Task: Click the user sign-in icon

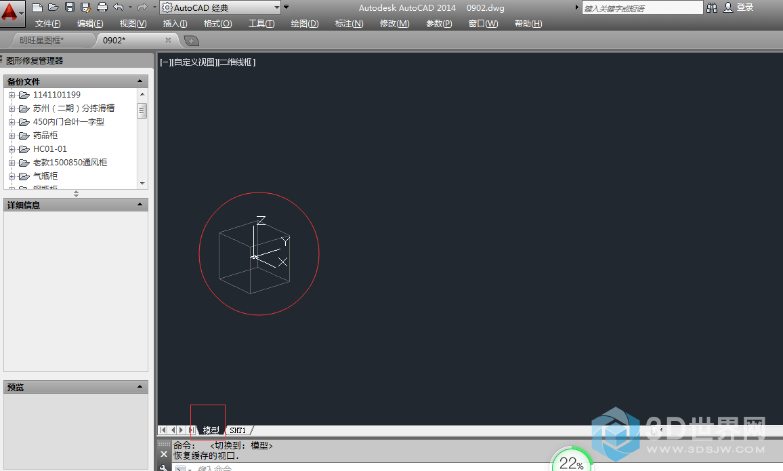Action: (x=728, y=7)
